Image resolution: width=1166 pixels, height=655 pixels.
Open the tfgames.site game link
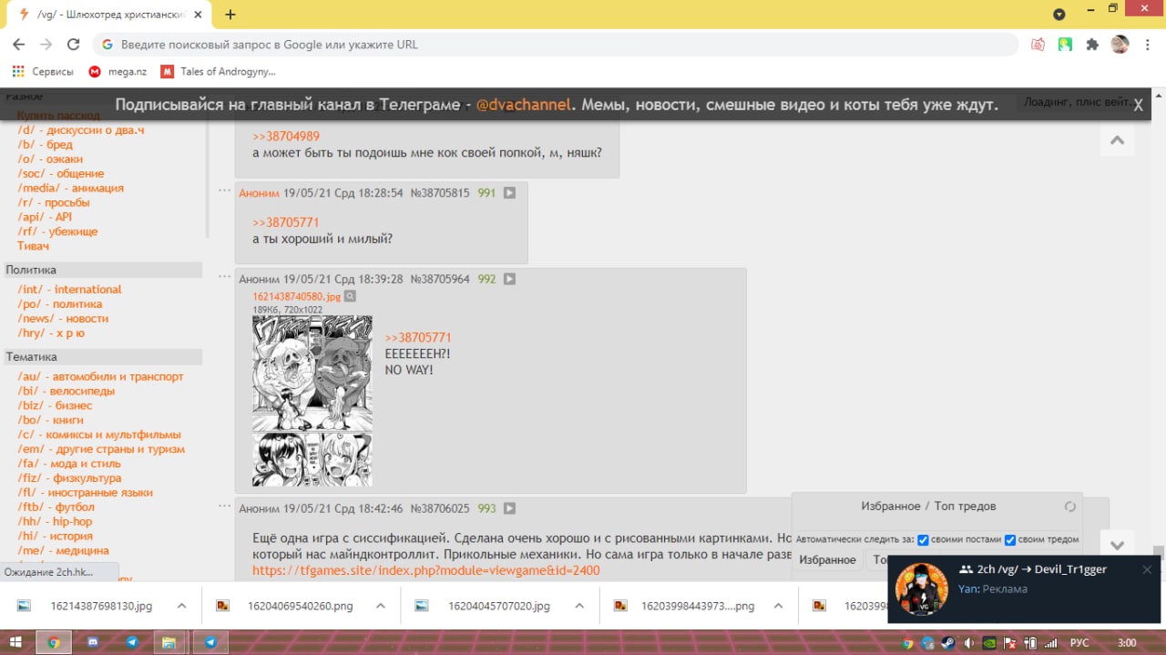(426, 570)
